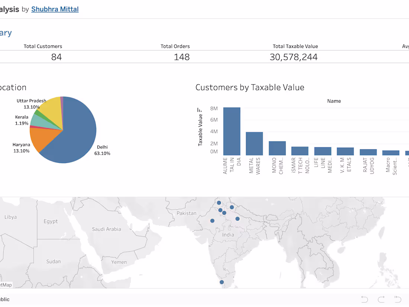The image size is (409, 307).
Task: Click the Revert icon in bottom toolbar
Action: pyautogui.click(x=398, y=299)
